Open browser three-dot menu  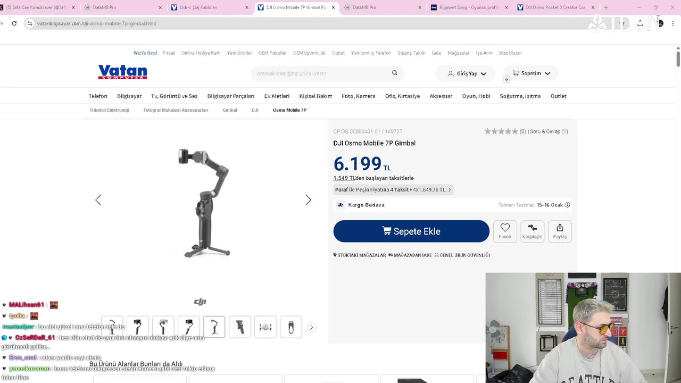pyautogui.click(x=673, y=23)
